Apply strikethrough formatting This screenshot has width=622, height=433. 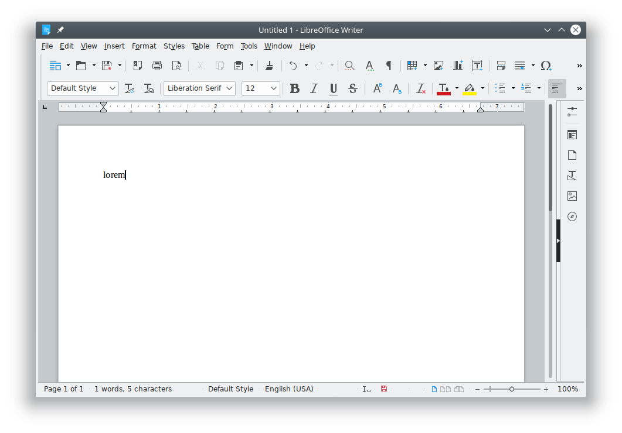click(352, 88)
